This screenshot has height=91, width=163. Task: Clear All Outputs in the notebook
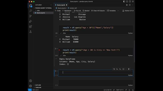pyautogui.click(x=98, y=11)
